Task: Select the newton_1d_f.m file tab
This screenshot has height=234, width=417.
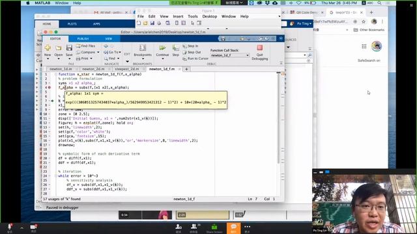Action: tap(162, 69)
